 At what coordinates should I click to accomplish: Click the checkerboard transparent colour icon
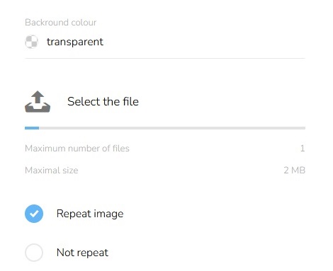31,42
